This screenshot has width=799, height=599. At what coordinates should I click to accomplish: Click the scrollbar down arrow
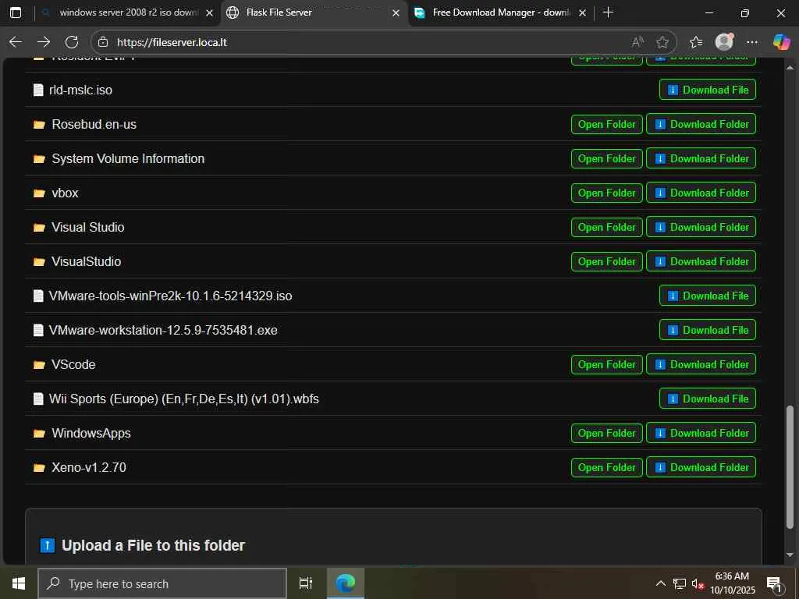tap(790, 555)
